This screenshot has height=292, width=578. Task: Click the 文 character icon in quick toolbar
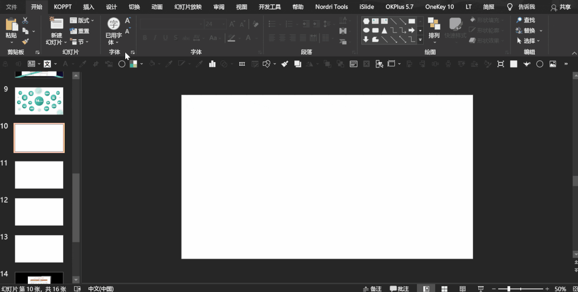click(x=47, y=64)
